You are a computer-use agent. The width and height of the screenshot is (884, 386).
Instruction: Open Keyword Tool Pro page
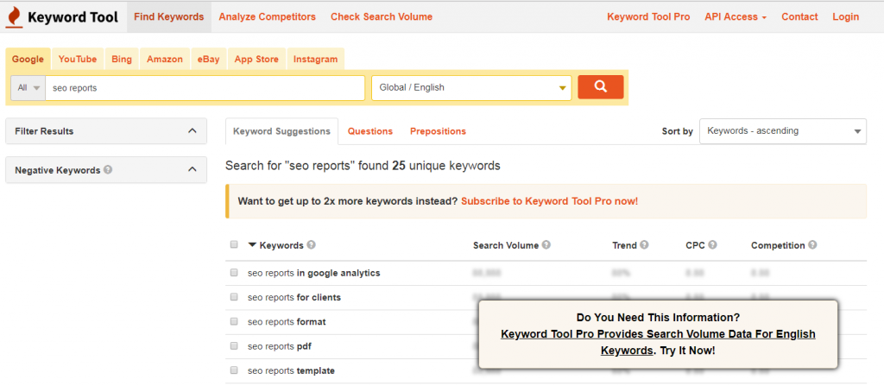(x=648, y=17)
